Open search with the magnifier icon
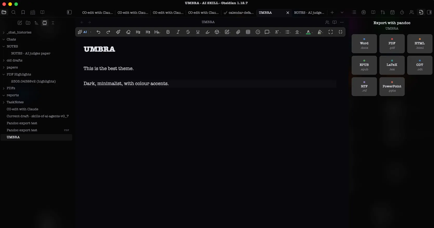Viewport: 434px width, 228px height. pyautogui.click(x=14, y=12)
